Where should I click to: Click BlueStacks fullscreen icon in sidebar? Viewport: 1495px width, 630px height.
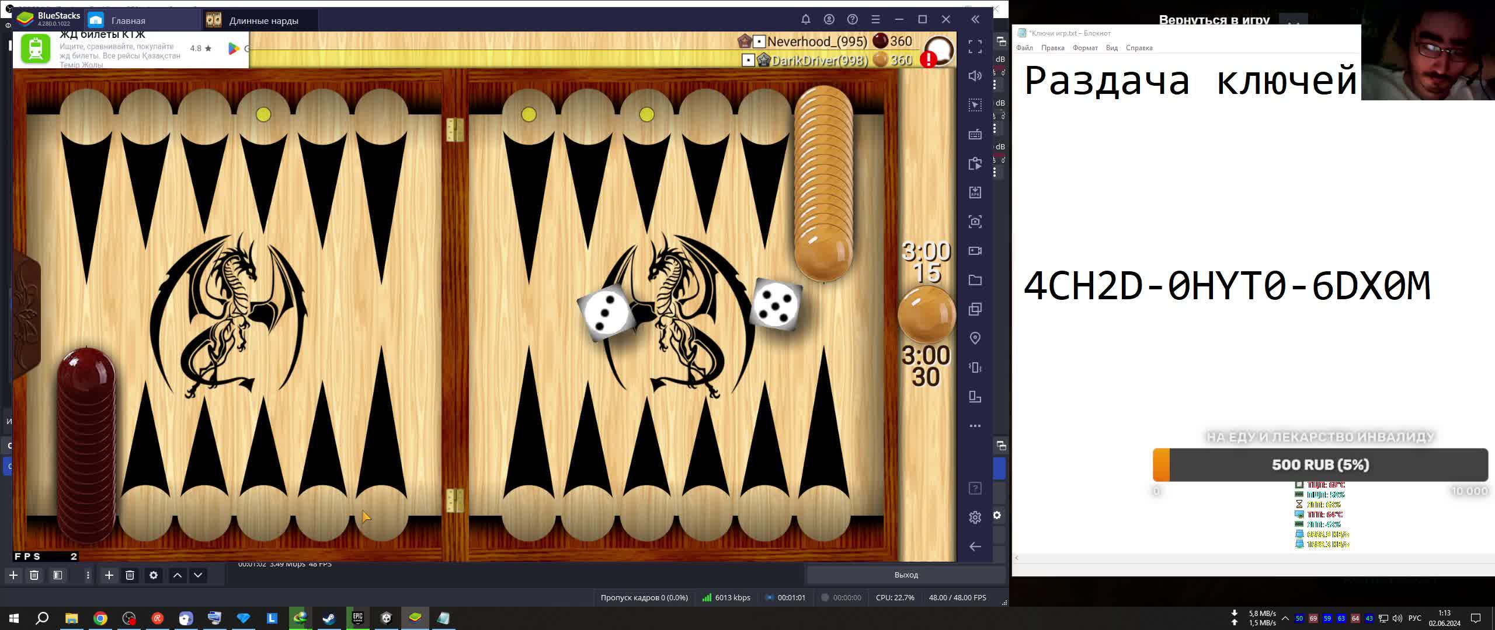(x=975, y=47)
